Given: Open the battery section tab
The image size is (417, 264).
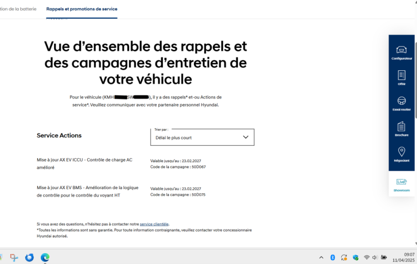Looking at the screenshot, I should tap(18, 9).
